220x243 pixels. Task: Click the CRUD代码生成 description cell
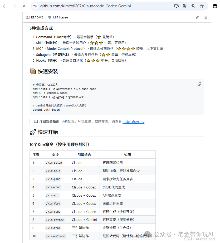(x=128, y=187)
